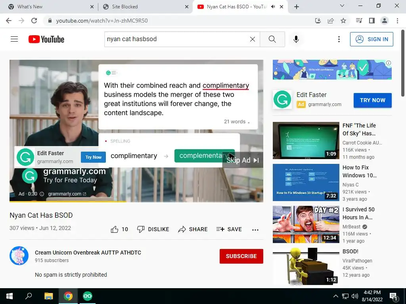This screenshot has height=304, width=406.
Task: Open FNF The Life Of Sky thumbnail
Action: (x=306, y=141)
